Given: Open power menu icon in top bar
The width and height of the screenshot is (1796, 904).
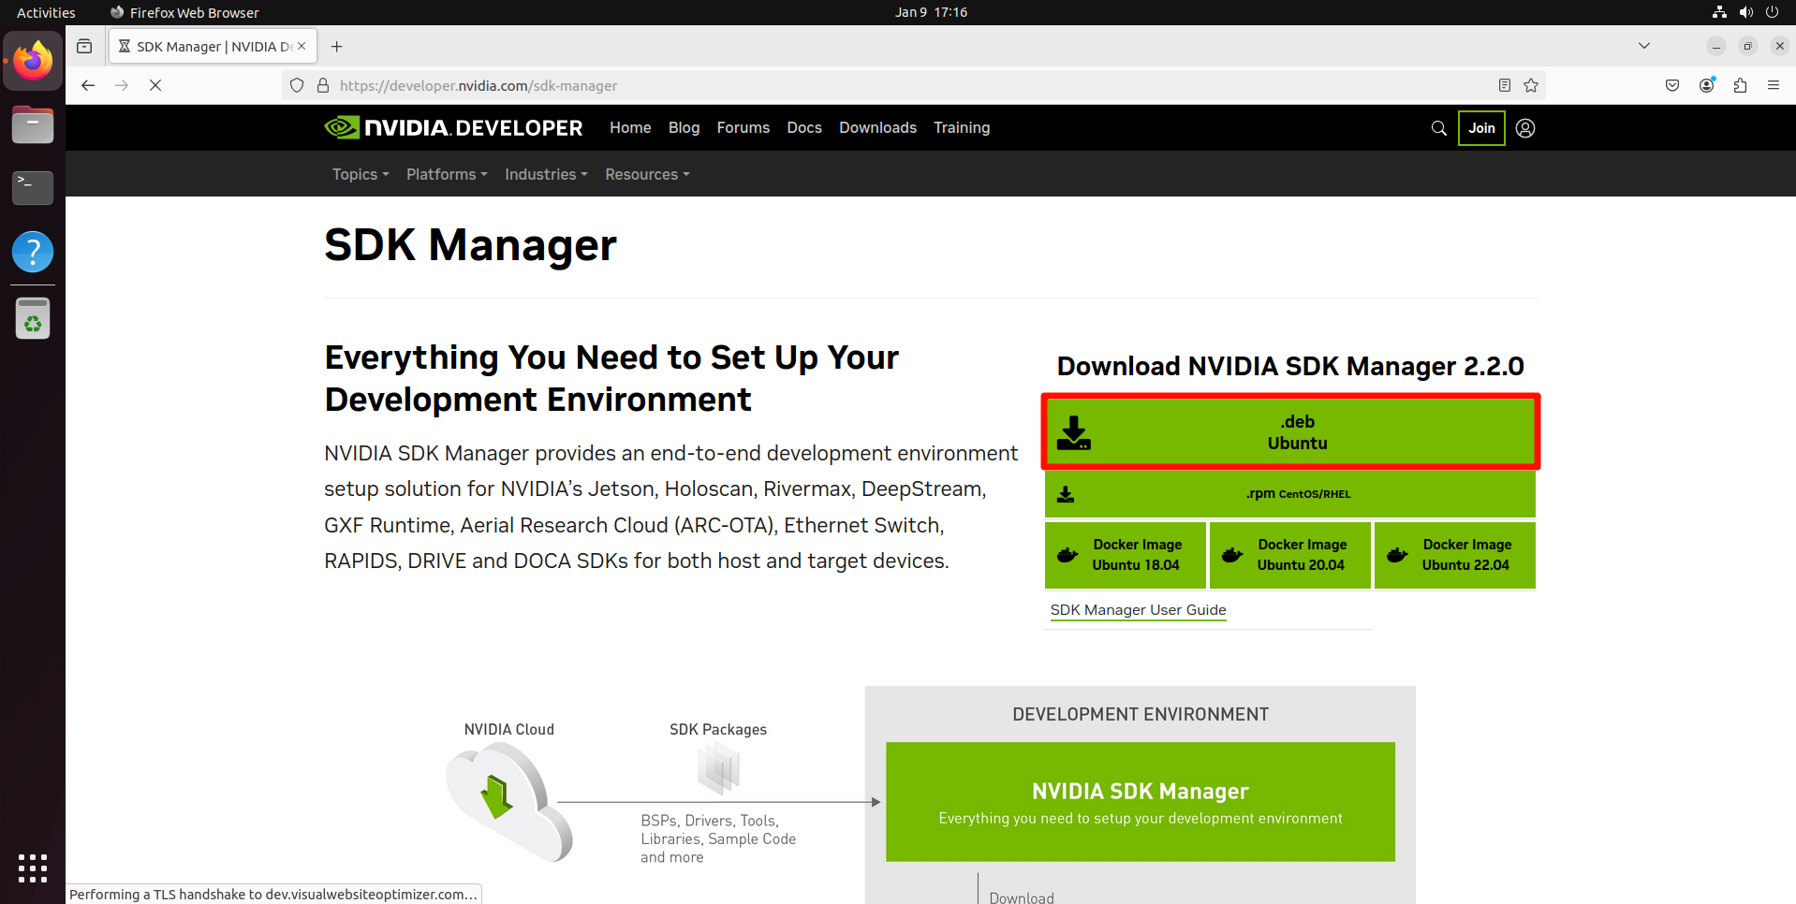Looking at the screenshot, I should coord(1772,12).
